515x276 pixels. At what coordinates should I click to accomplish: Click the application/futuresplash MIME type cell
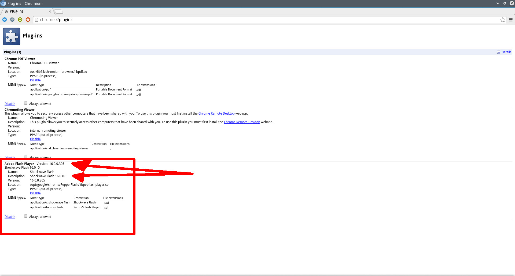coord(46,207)
